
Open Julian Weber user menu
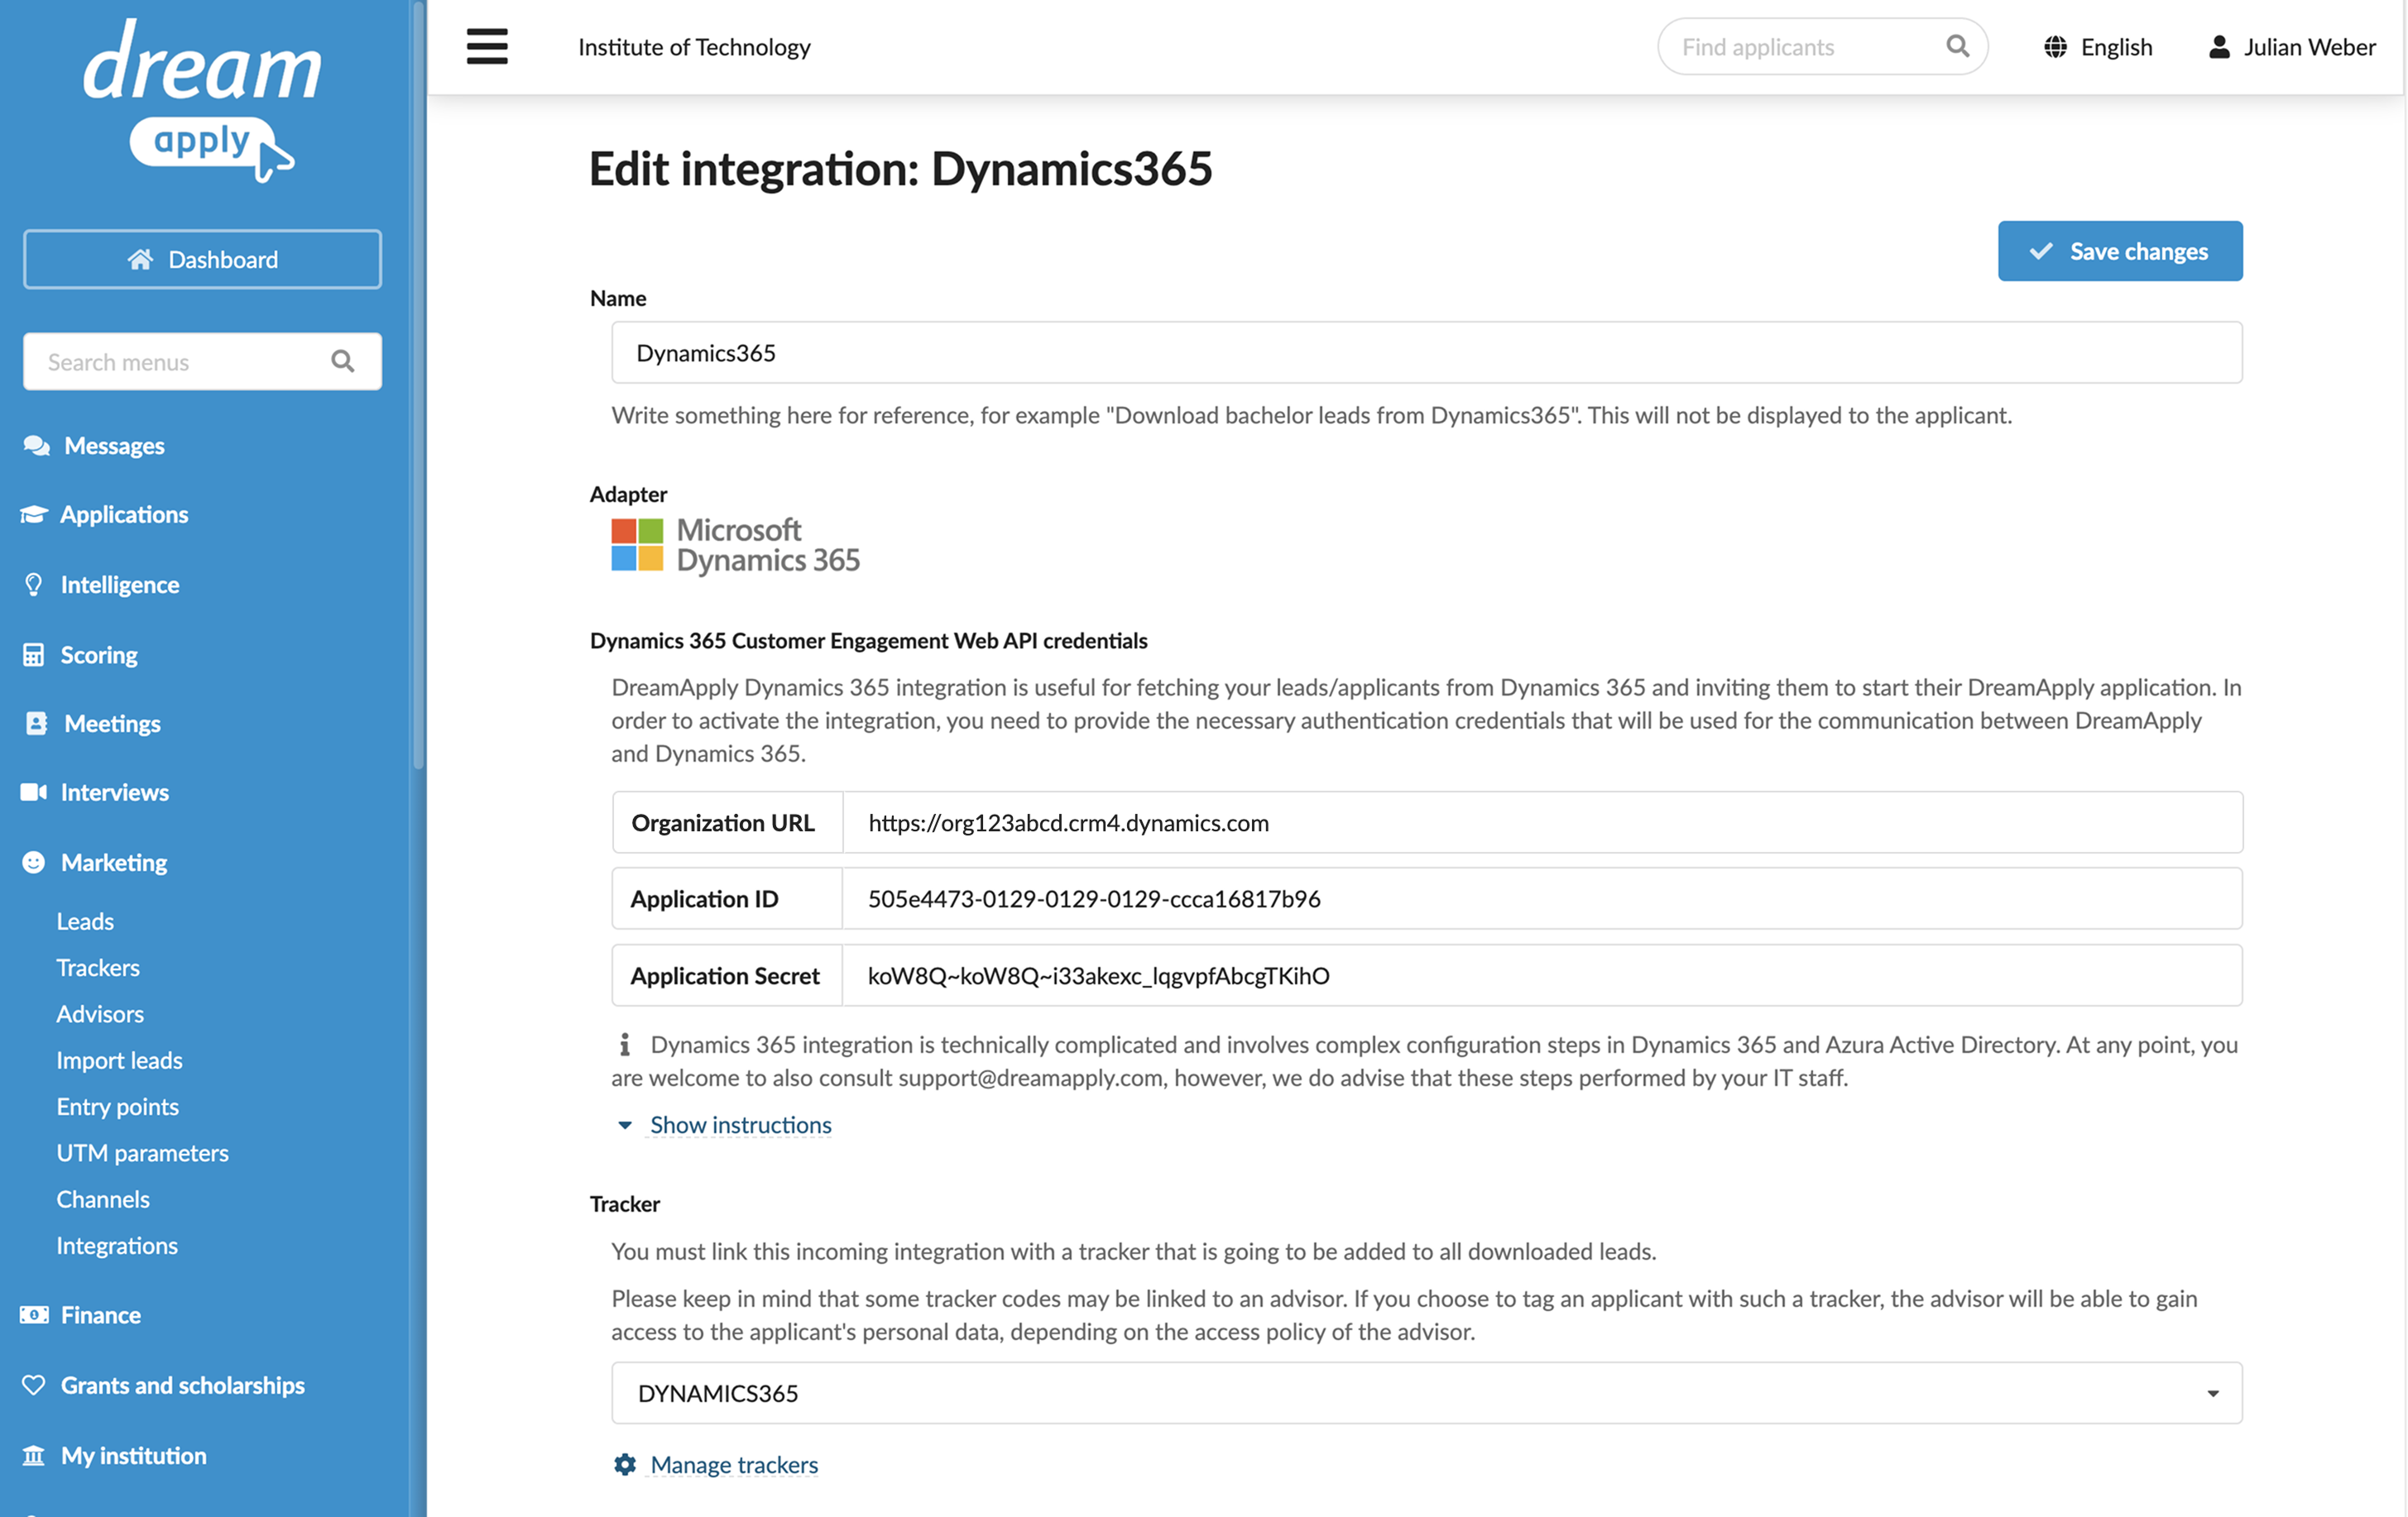click(x=2291, y=47)
